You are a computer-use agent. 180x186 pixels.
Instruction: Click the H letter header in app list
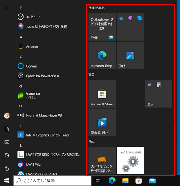(21, 106)
